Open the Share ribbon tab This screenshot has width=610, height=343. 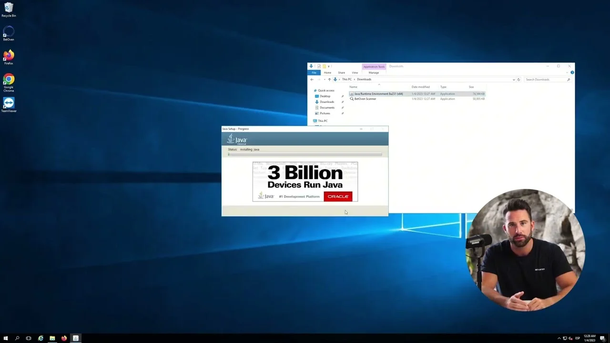[x=341, y=72]
